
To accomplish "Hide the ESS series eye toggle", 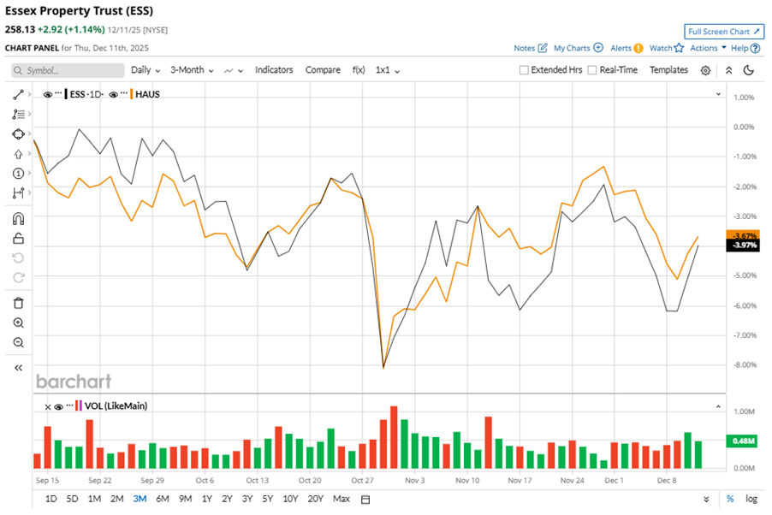I will (48, 95).
